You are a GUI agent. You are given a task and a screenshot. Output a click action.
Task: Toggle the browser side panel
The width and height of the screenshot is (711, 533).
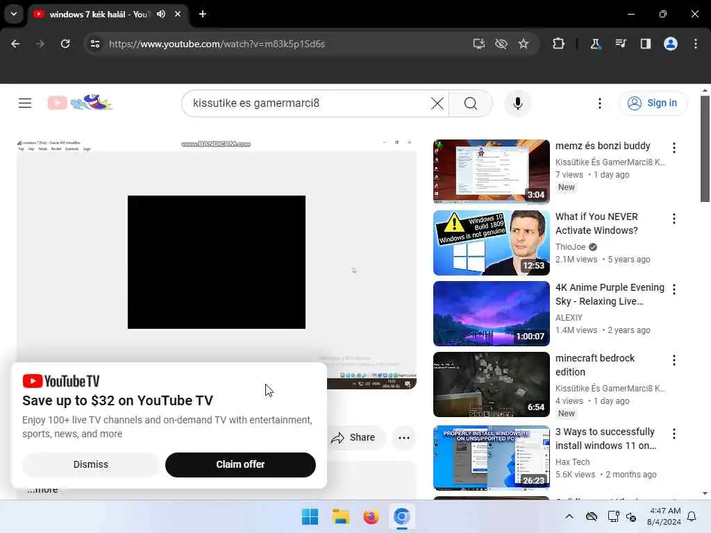tap(646, 44)
